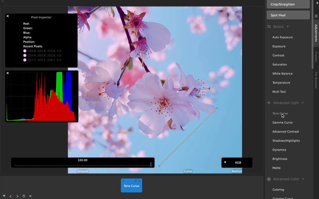
Task: Click the Amount slider track
Action: [x=82, y=165]
